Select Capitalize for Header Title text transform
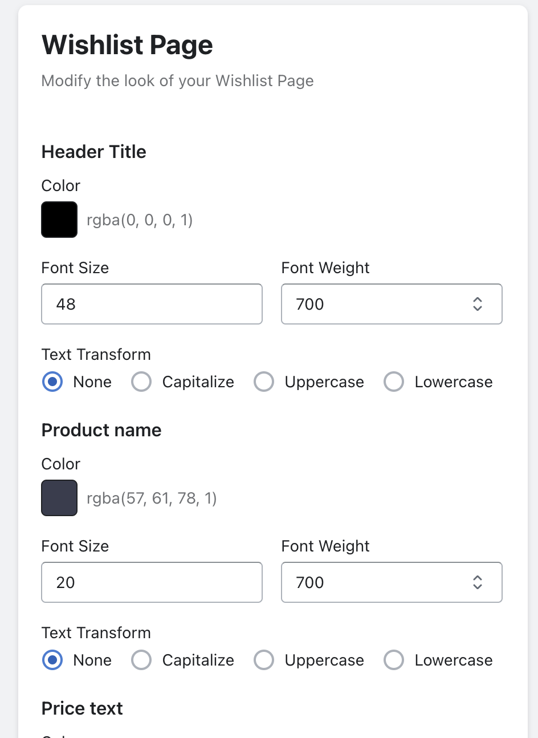 coord(141,382)
